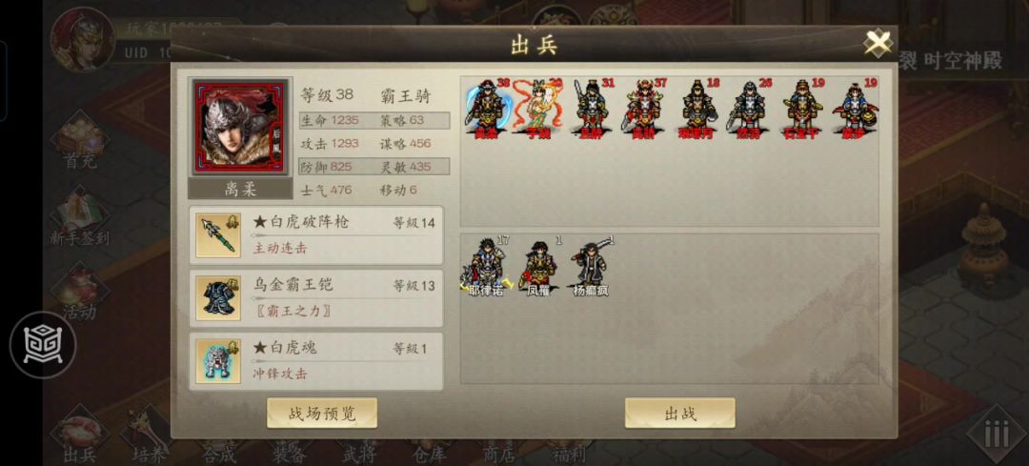This screenshot has width=1029, height=466.
Task: Select the fairy hero with orange ribbons
Action: pyautogui.click(x=538, y=107)
